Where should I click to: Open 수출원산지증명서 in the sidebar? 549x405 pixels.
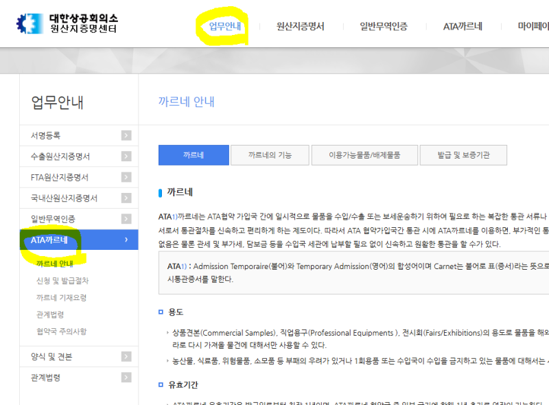pos(79,157)
